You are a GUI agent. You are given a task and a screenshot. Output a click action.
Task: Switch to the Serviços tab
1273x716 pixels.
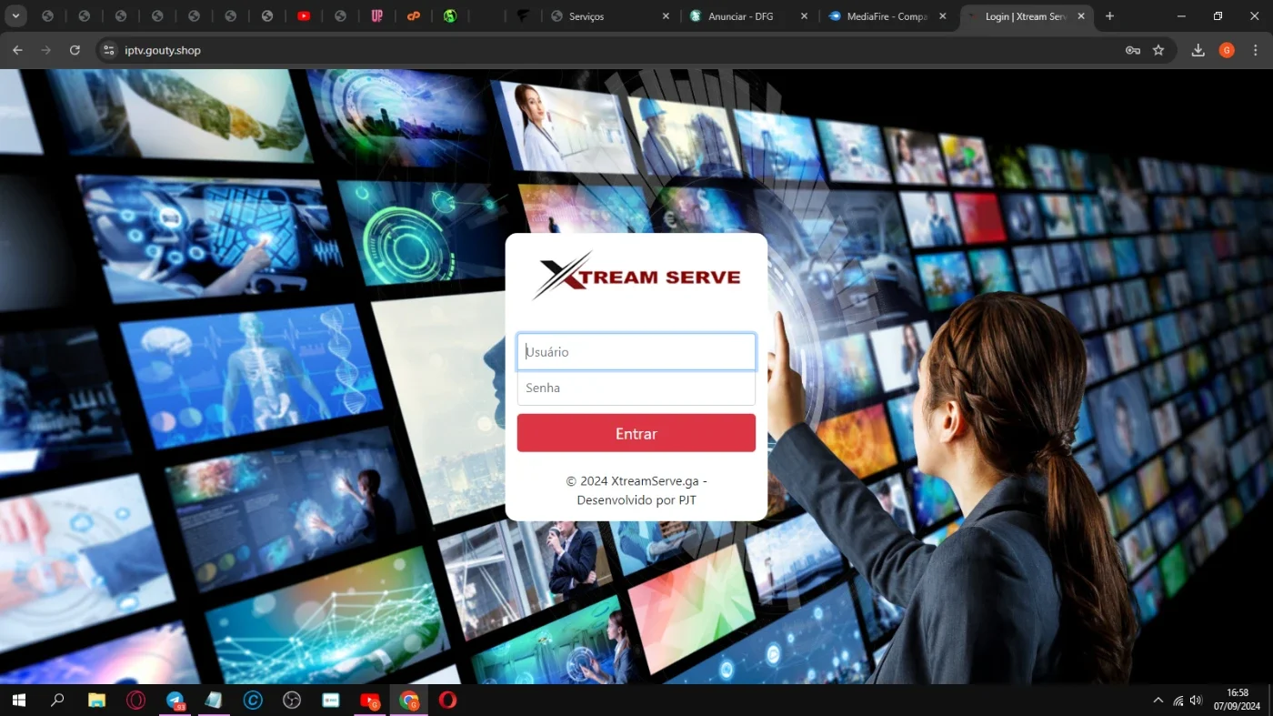click(x=609, y=16)
